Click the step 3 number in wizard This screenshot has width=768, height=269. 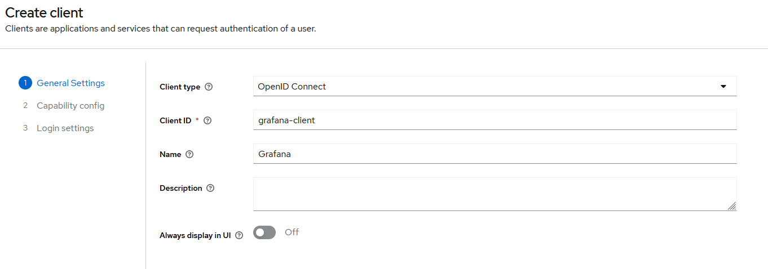coord(25,128)
